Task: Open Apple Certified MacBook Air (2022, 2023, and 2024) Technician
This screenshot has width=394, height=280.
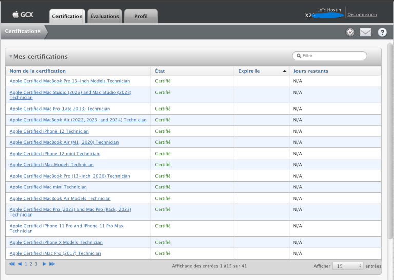Action: pos(78,120)
